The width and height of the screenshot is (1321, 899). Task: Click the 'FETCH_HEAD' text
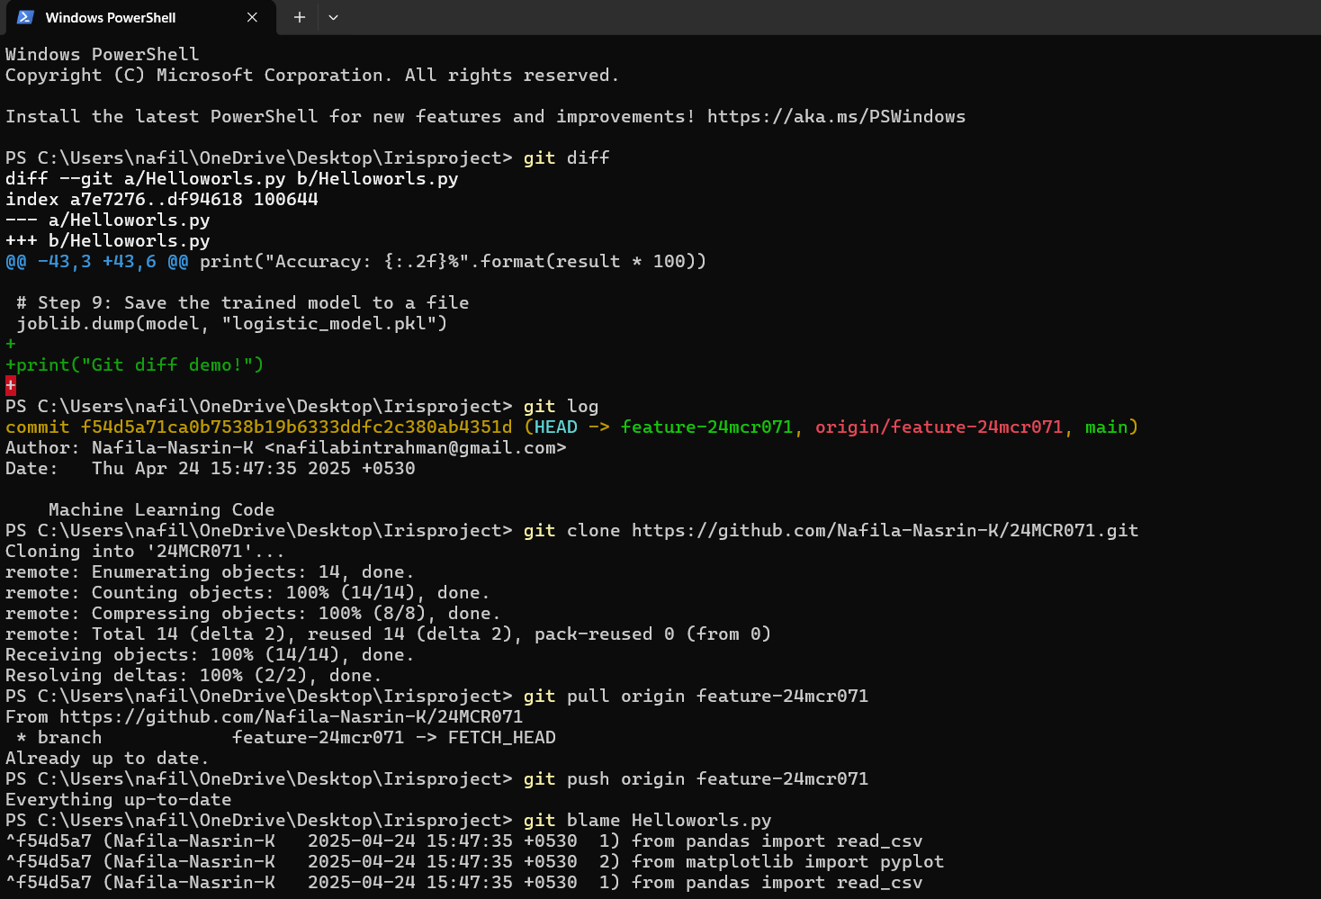tap(501, 738)
